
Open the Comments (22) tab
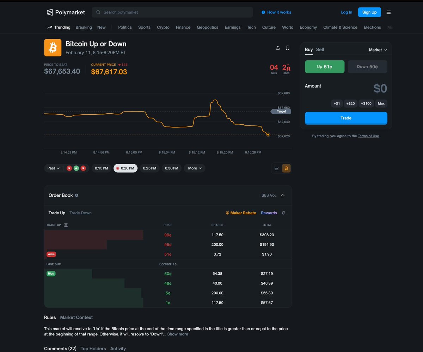point(60,348)
